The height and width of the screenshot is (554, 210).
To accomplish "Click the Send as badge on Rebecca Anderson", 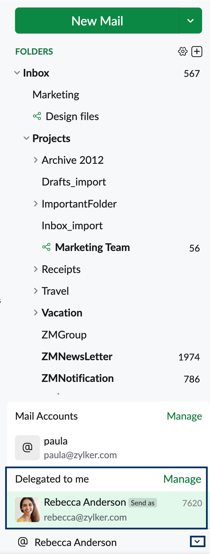I will (x=142, y=503).
